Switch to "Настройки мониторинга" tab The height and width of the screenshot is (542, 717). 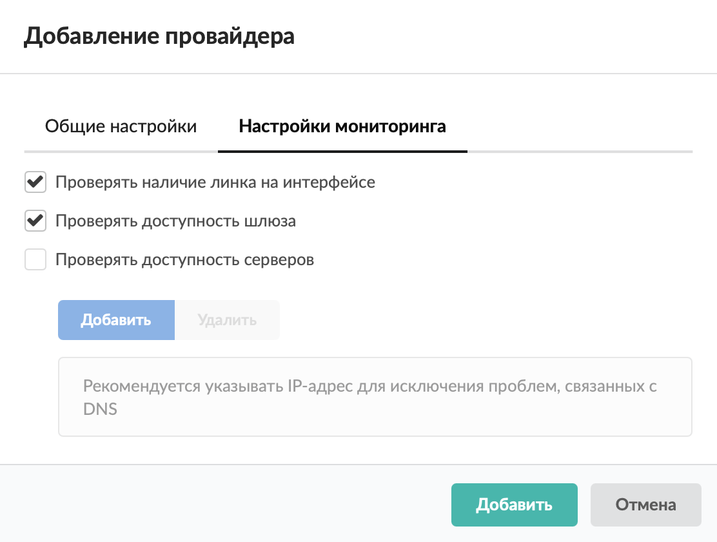point(342,126)
